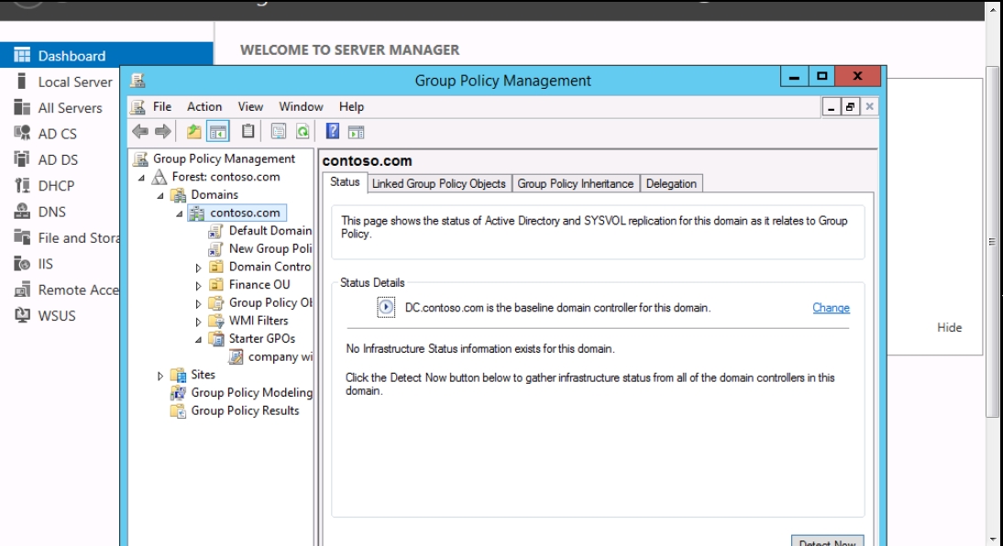Restore down the inner MMC child window
Image resolution: width=1003 pixels, height=546 pixels.
tap(850, 107)
